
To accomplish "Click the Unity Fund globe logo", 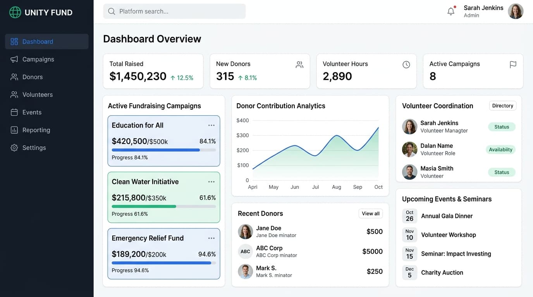I will click(x=15, y=12).
